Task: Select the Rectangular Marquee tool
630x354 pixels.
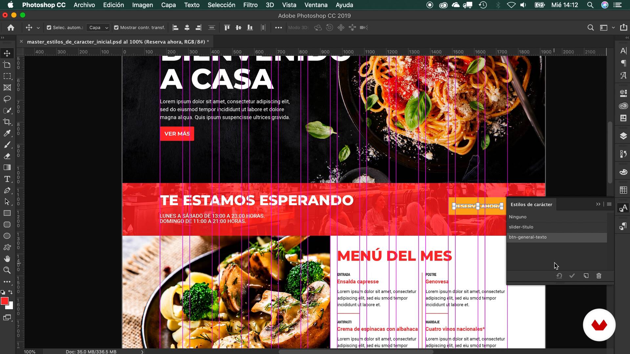Action: [7, 76]
